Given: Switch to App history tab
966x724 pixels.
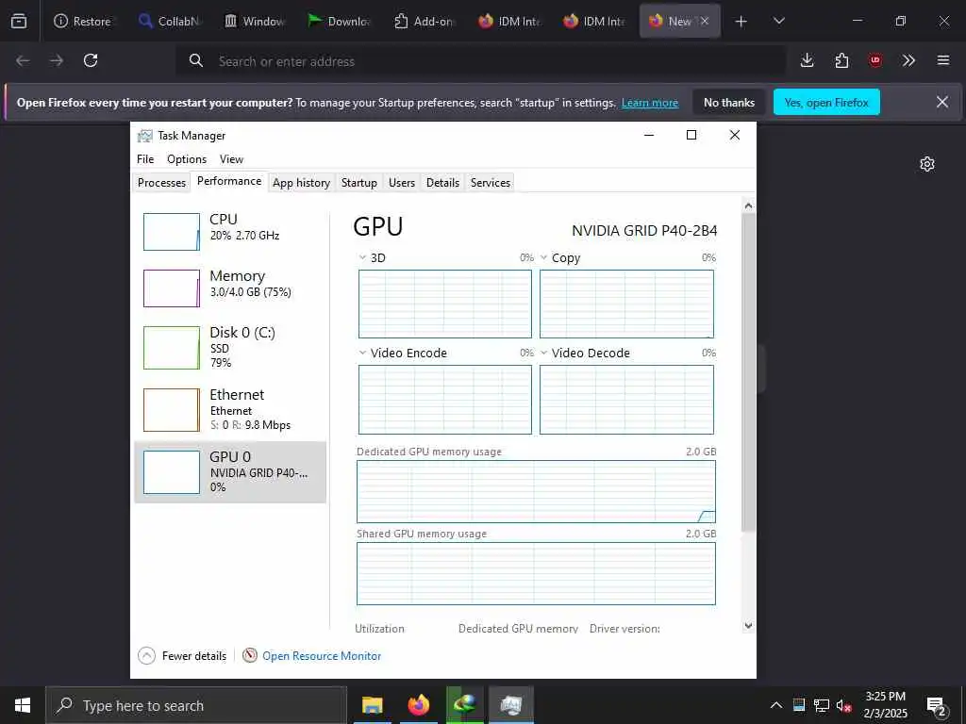Looking at the screenshot, I should (x=301, y=183).
